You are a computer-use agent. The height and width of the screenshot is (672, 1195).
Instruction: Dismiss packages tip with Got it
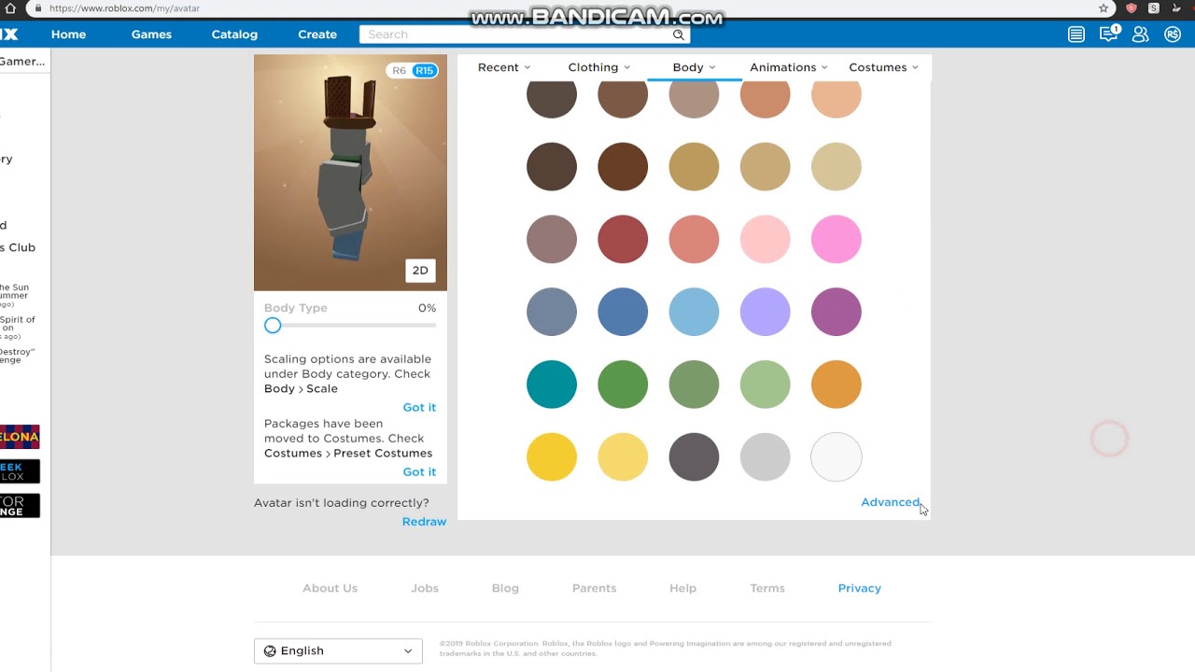419,471
